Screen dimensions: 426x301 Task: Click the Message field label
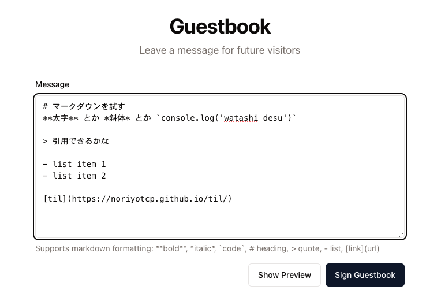coord(52,84)
